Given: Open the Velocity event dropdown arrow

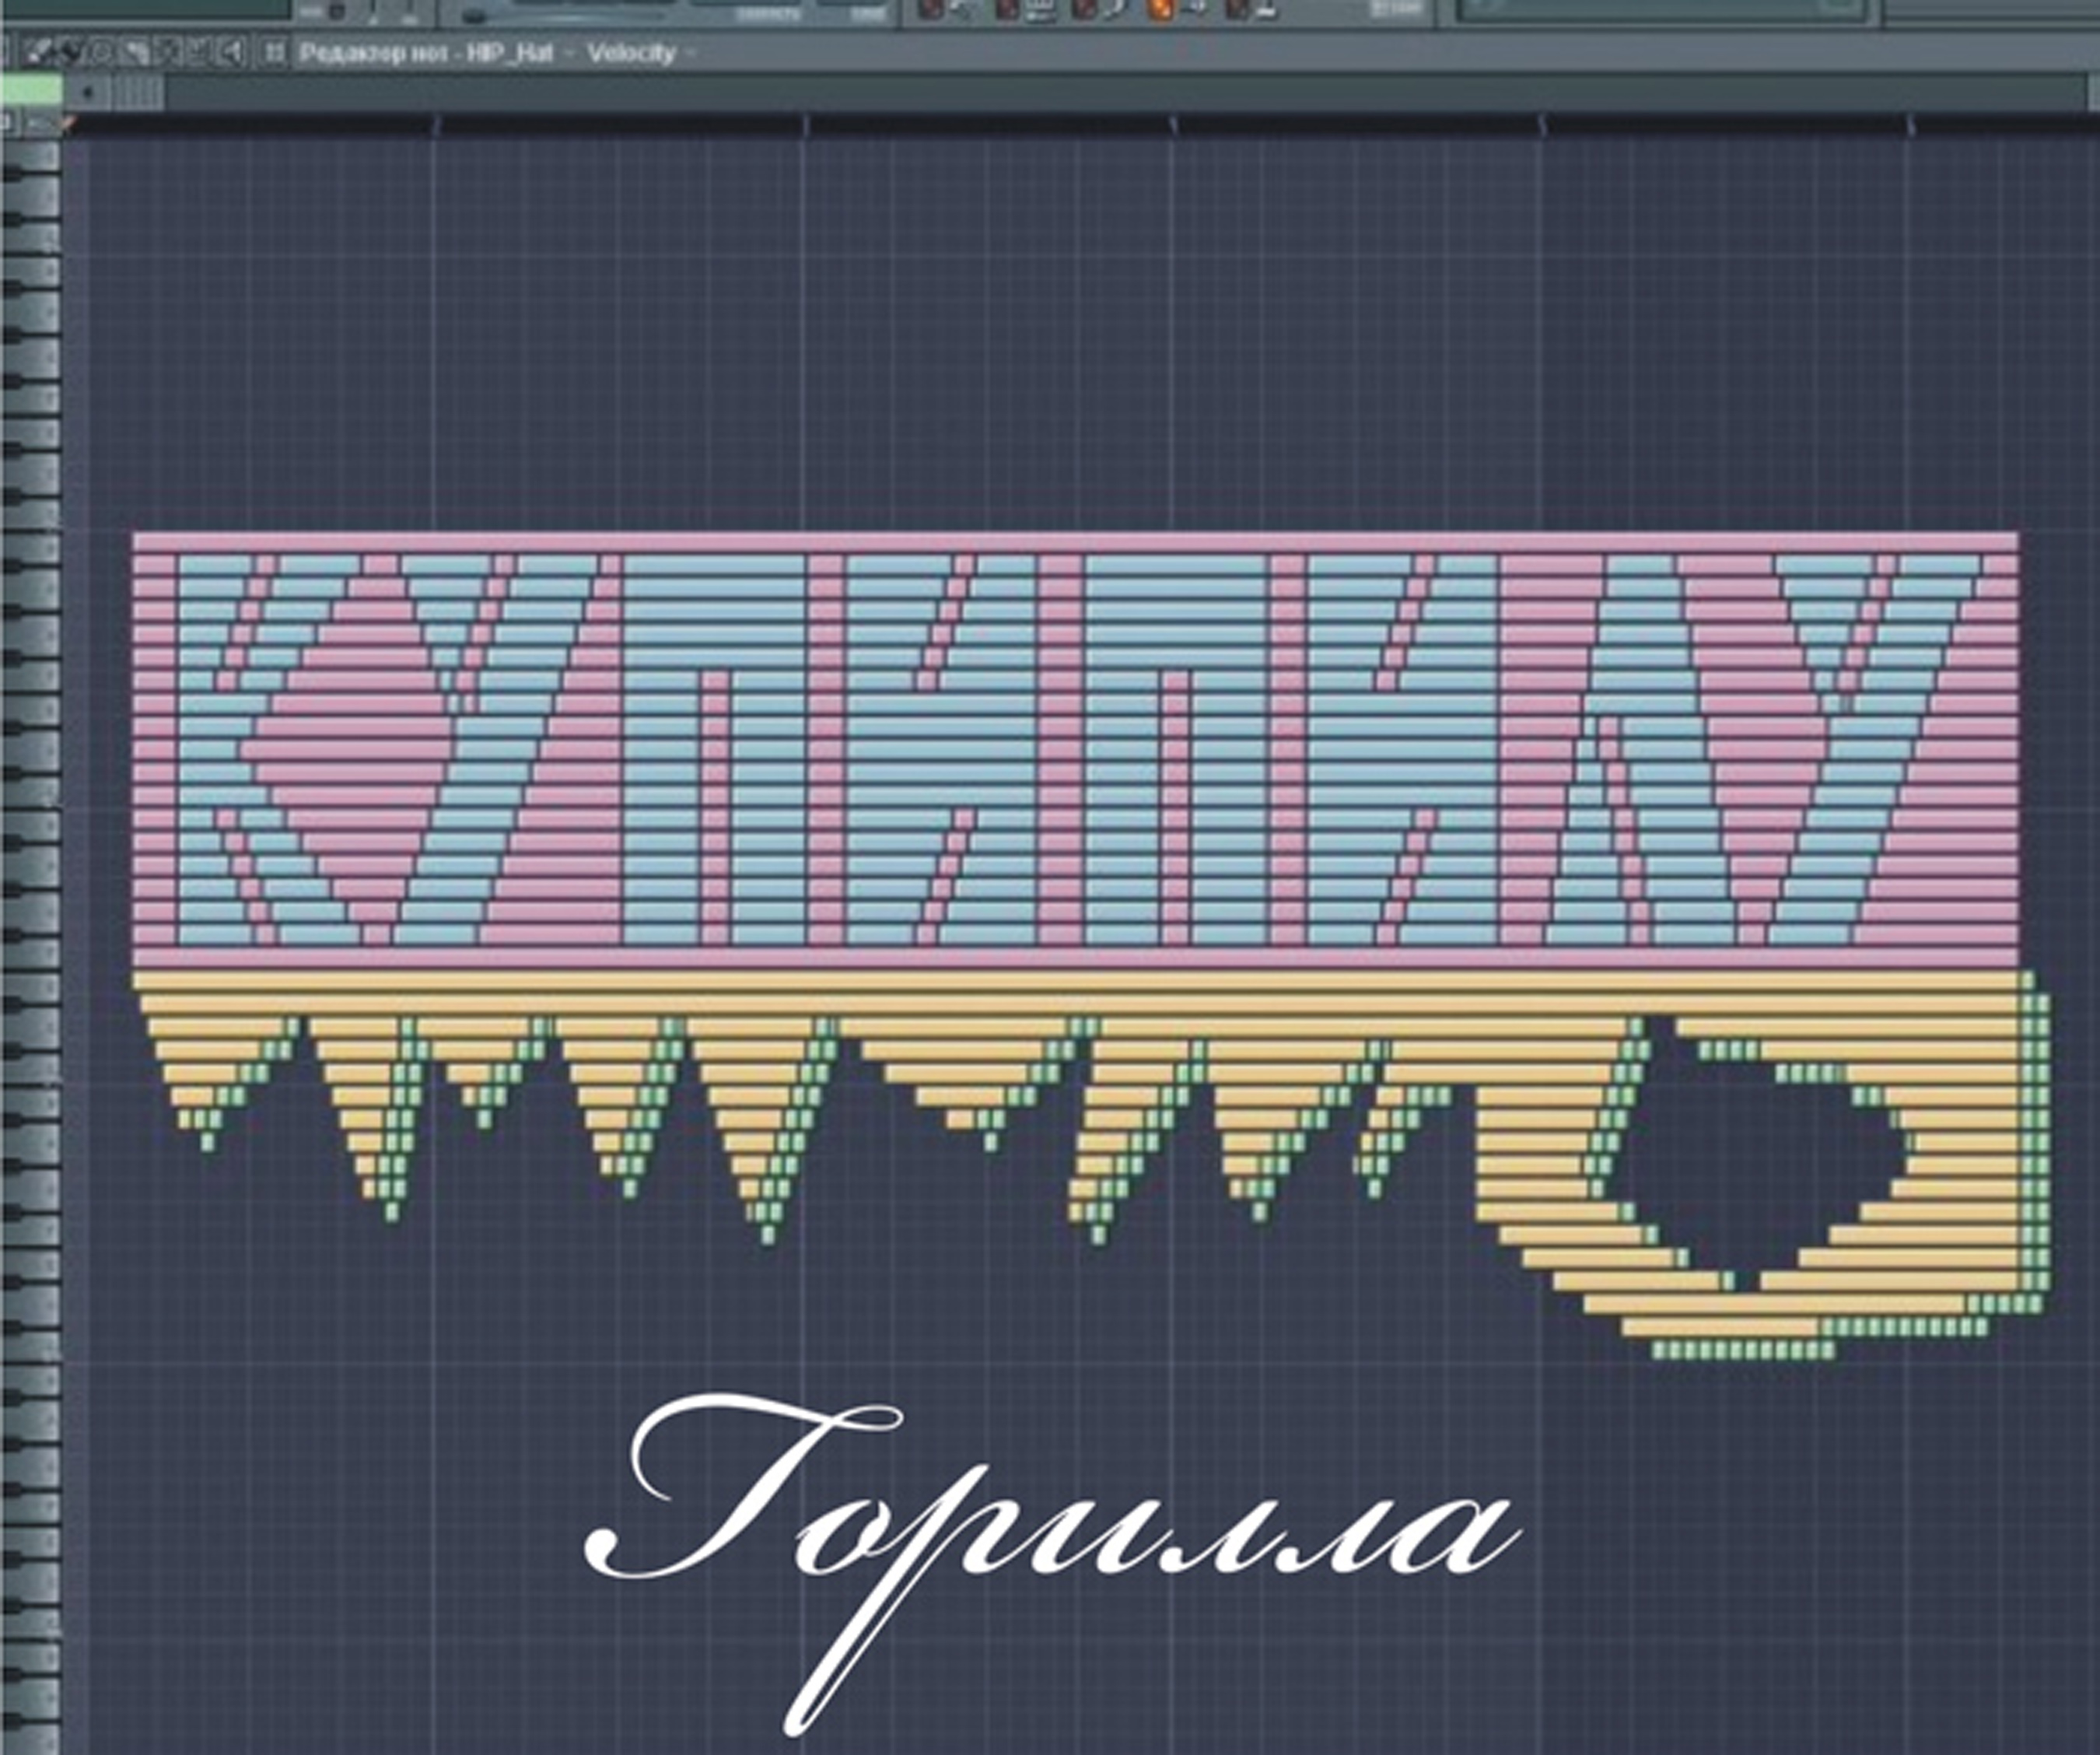Looking at the screenshot, I should point(691,53).
